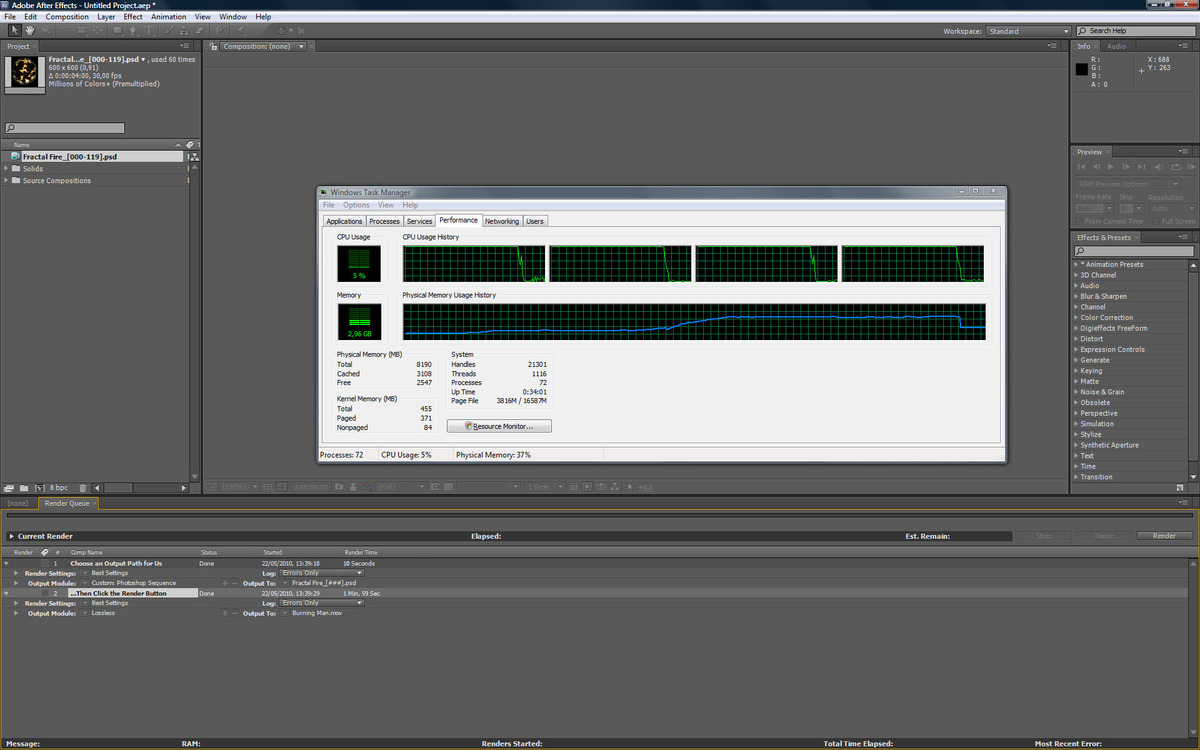Click the Render button in Render Queue
Screen dimensions: 1200x750
[x=1164, y=536]
